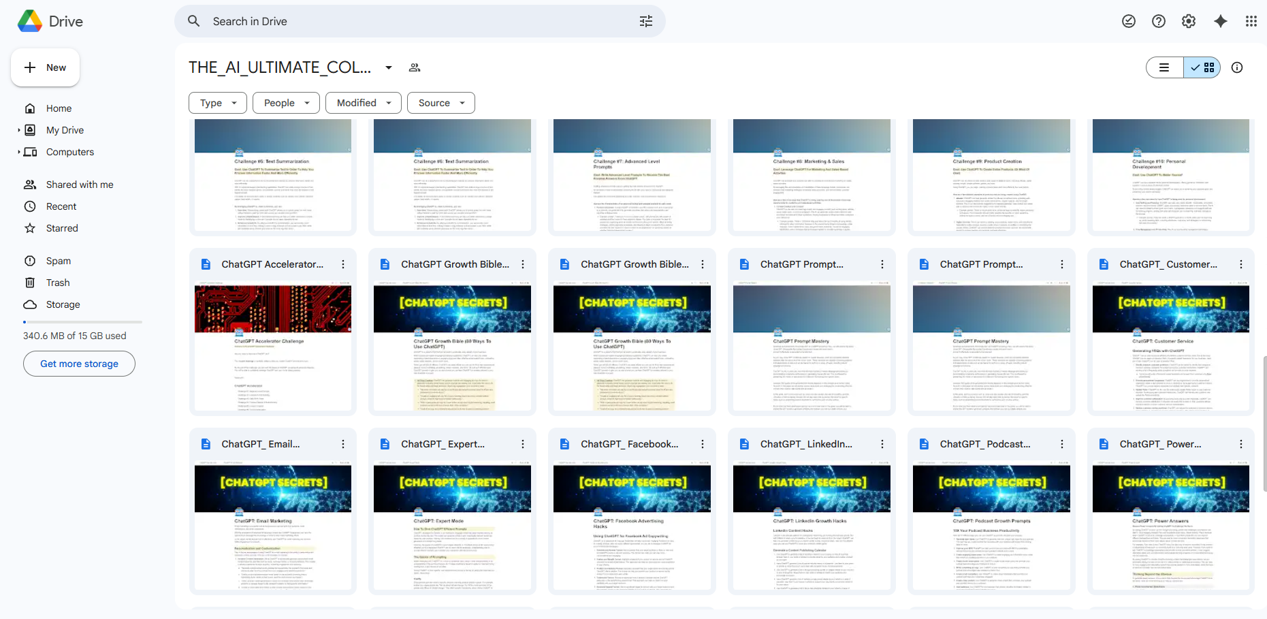Open more actions for ChatGPT Accelerator file

point(343,264)
